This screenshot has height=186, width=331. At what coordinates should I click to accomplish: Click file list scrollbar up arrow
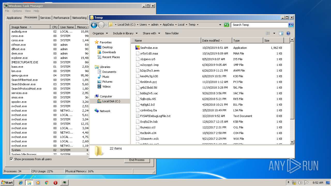[292, 40]
